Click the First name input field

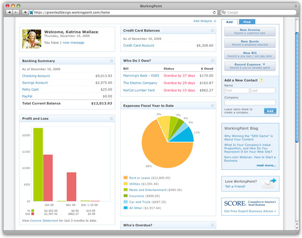[237, 90]
